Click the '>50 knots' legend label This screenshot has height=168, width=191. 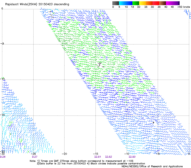[184, 7]
